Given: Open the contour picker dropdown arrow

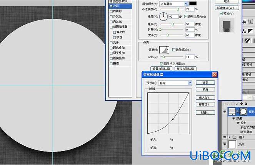Looking at the screenshot, I should (168, 49).
